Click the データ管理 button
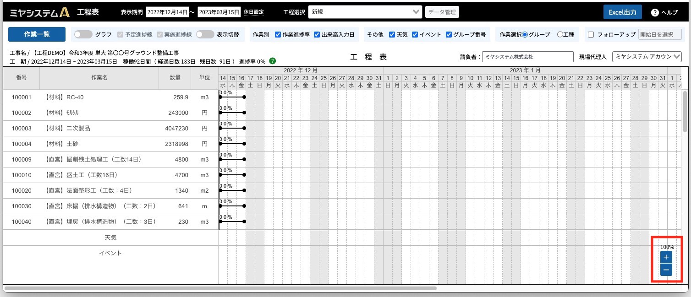The width and height of the screenshot is (691, 297). pyautogui.click(x=442, y=12)
